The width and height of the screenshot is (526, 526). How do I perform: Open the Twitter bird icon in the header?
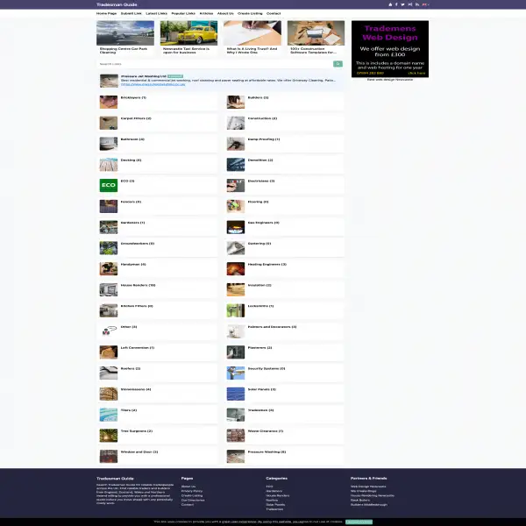pos(403,4)
